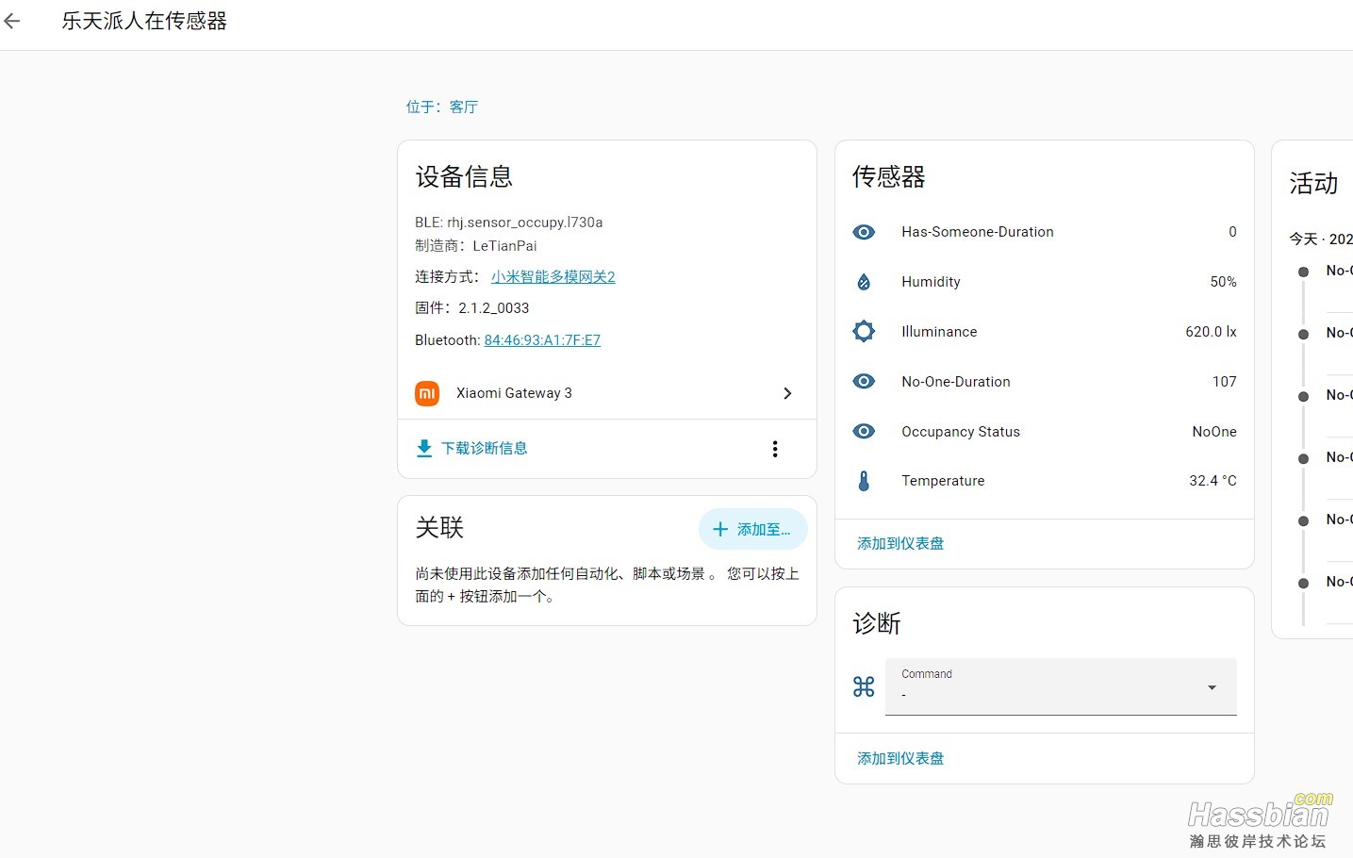Click the 诊断 card heading

click(877, 623)
